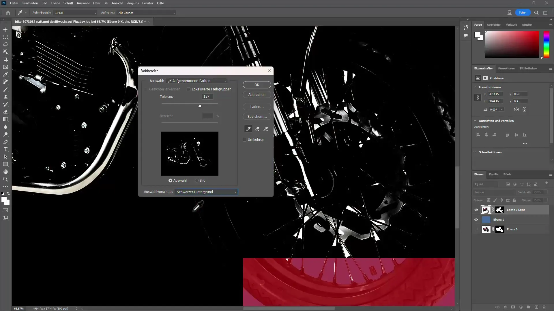Open the search icon at top right
Screen dimensions: 554x311
tap(536, 13)
